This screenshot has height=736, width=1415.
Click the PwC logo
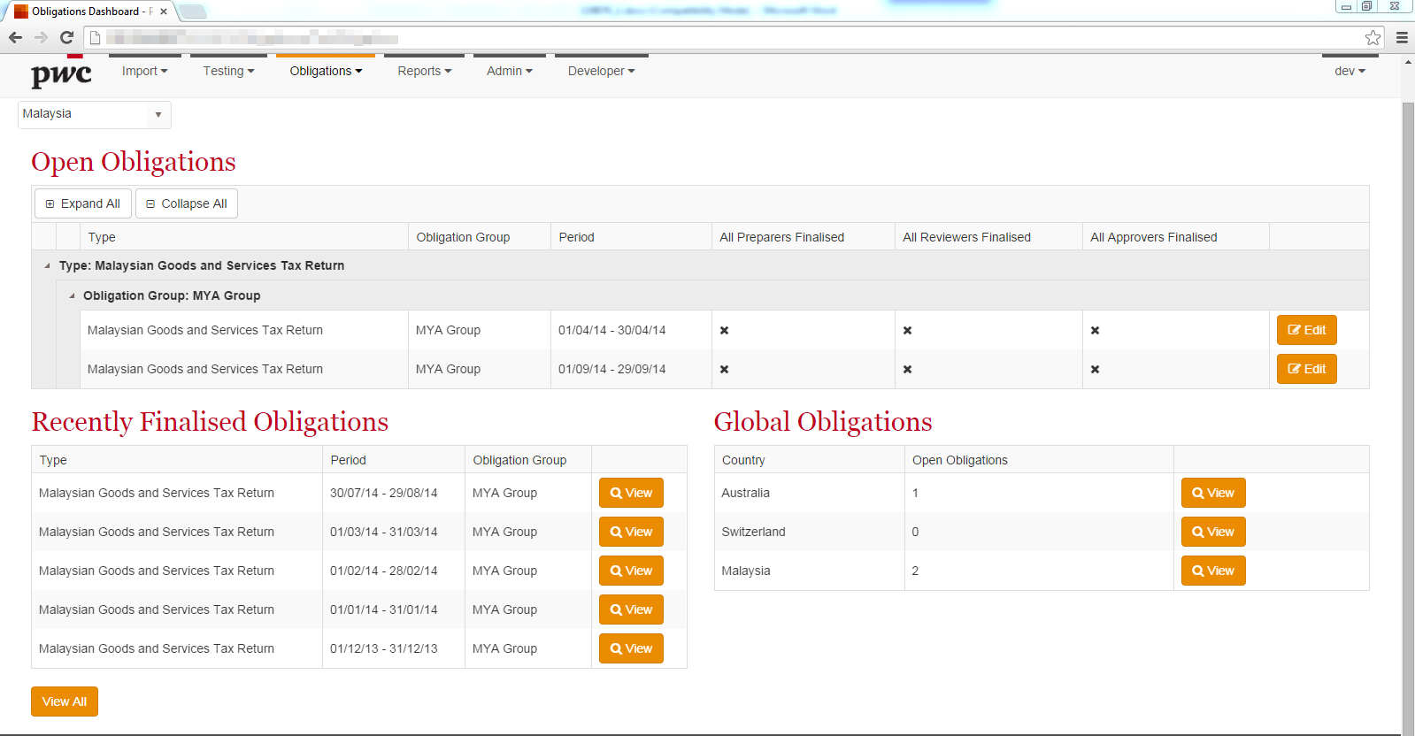tap(61, 75)
